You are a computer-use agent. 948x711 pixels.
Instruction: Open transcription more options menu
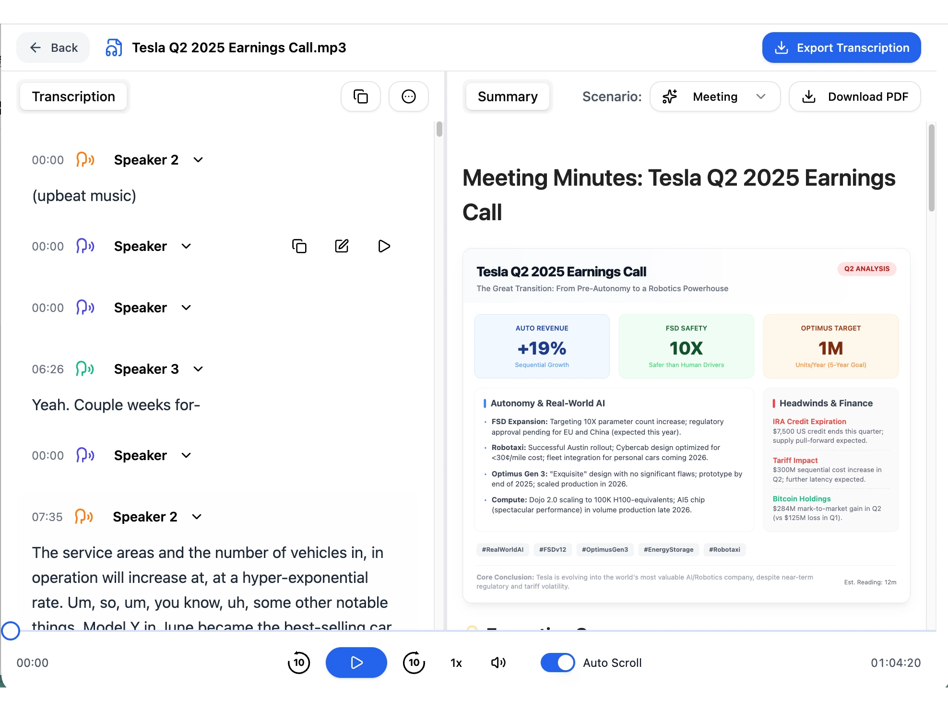(x=409, y=96)
